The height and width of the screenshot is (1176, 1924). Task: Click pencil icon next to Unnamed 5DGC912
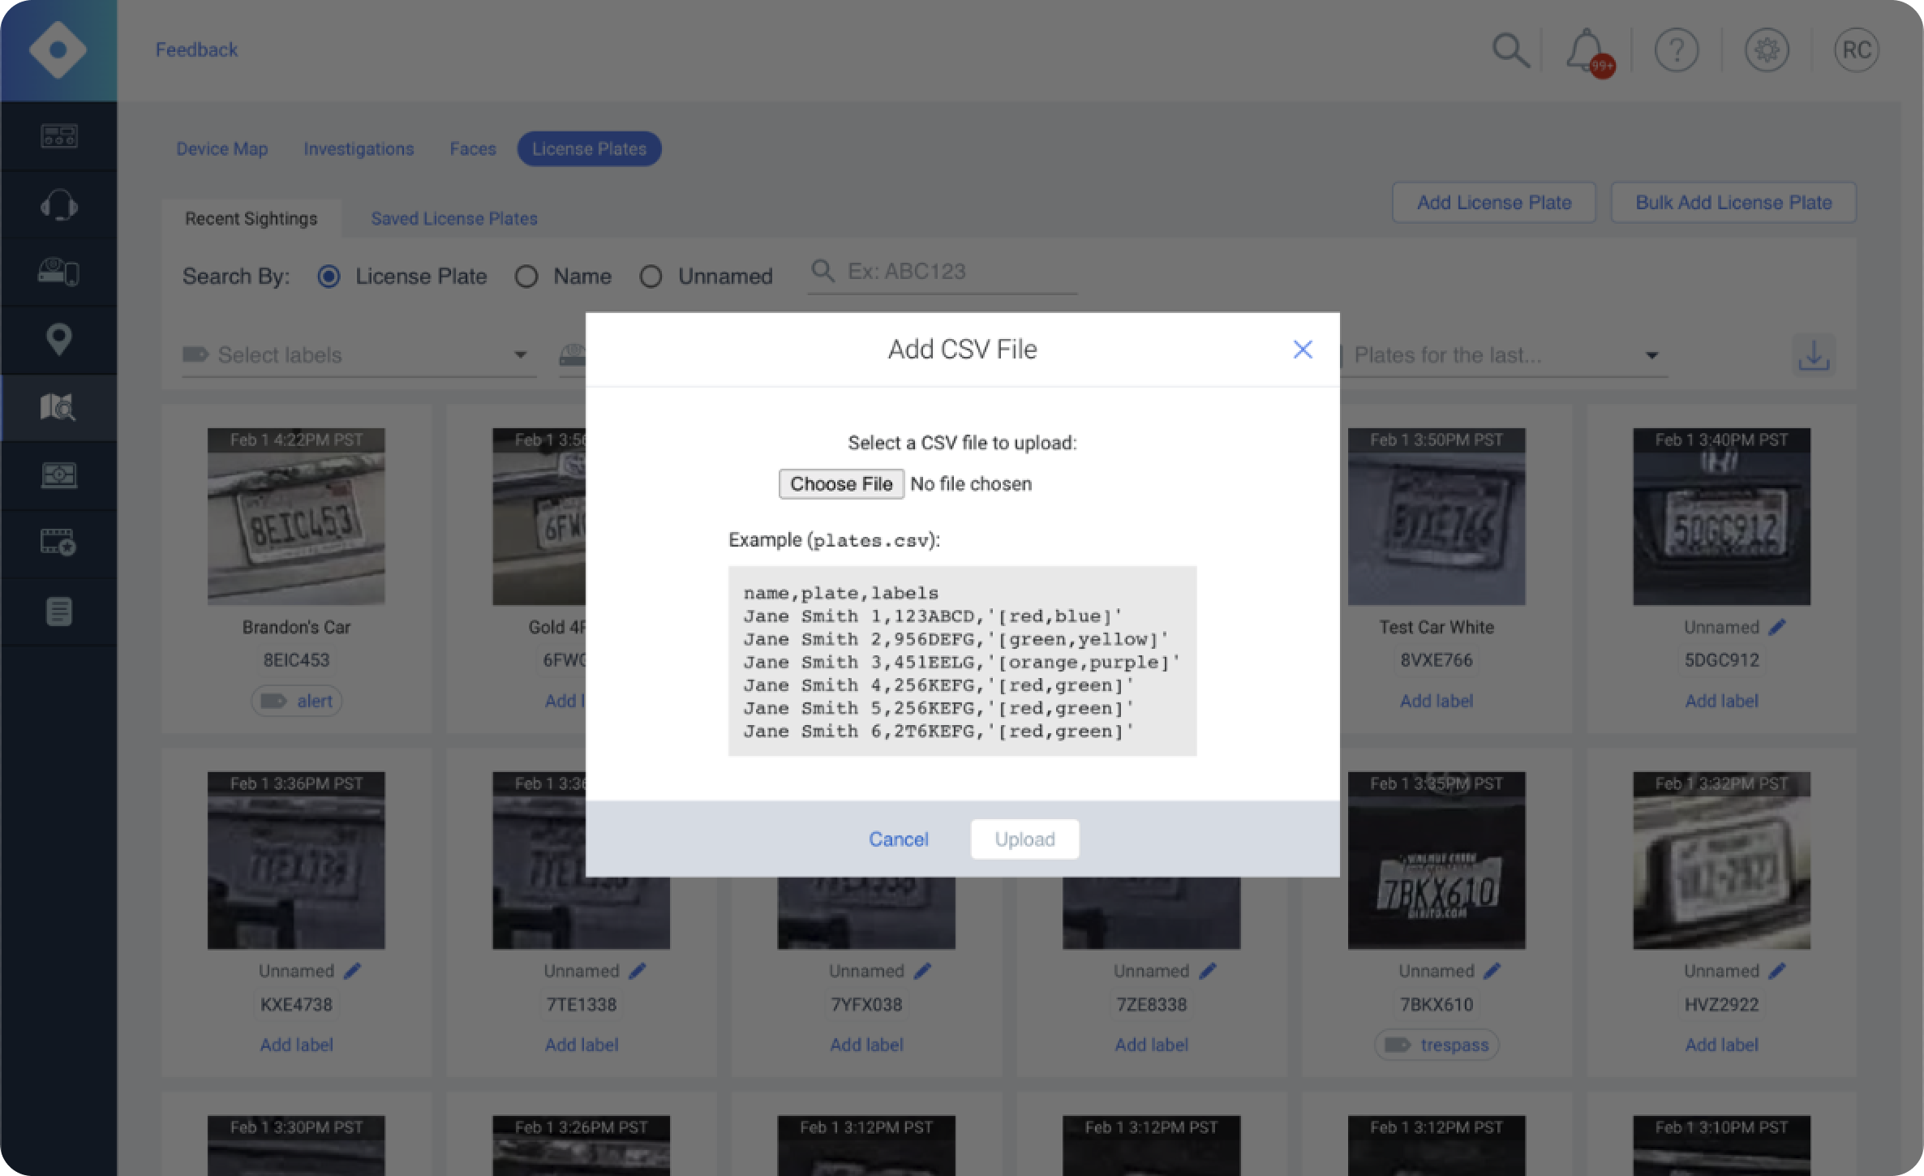coord(1776,627)
